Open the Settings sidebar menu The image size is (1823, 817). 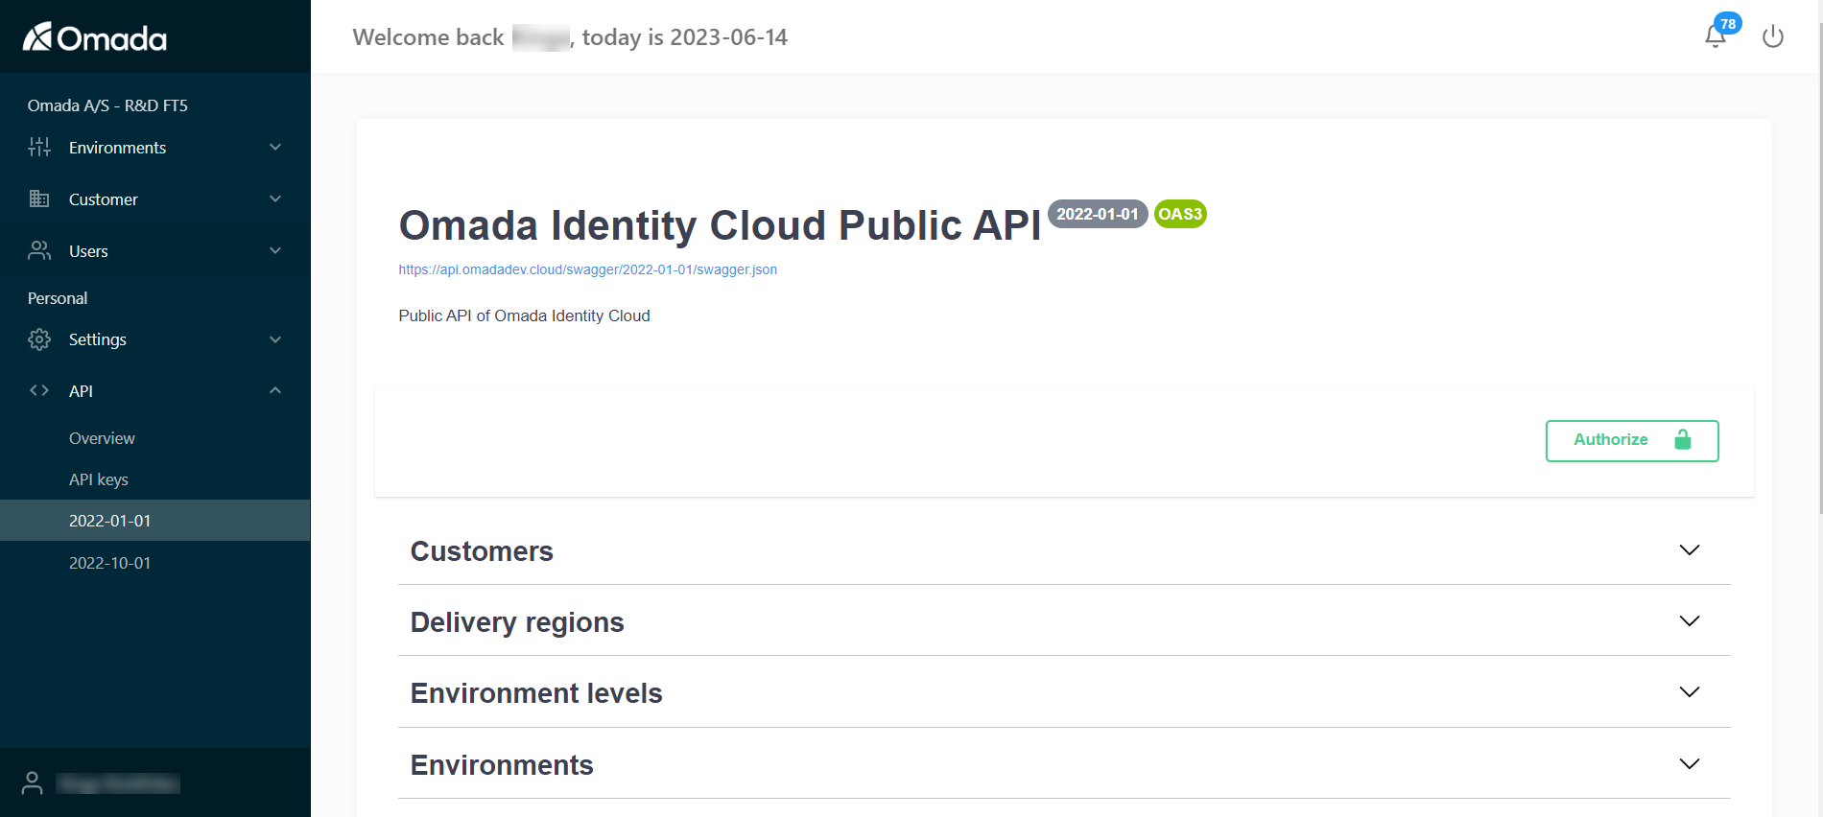pyautogui.click(x=154, y=339)
